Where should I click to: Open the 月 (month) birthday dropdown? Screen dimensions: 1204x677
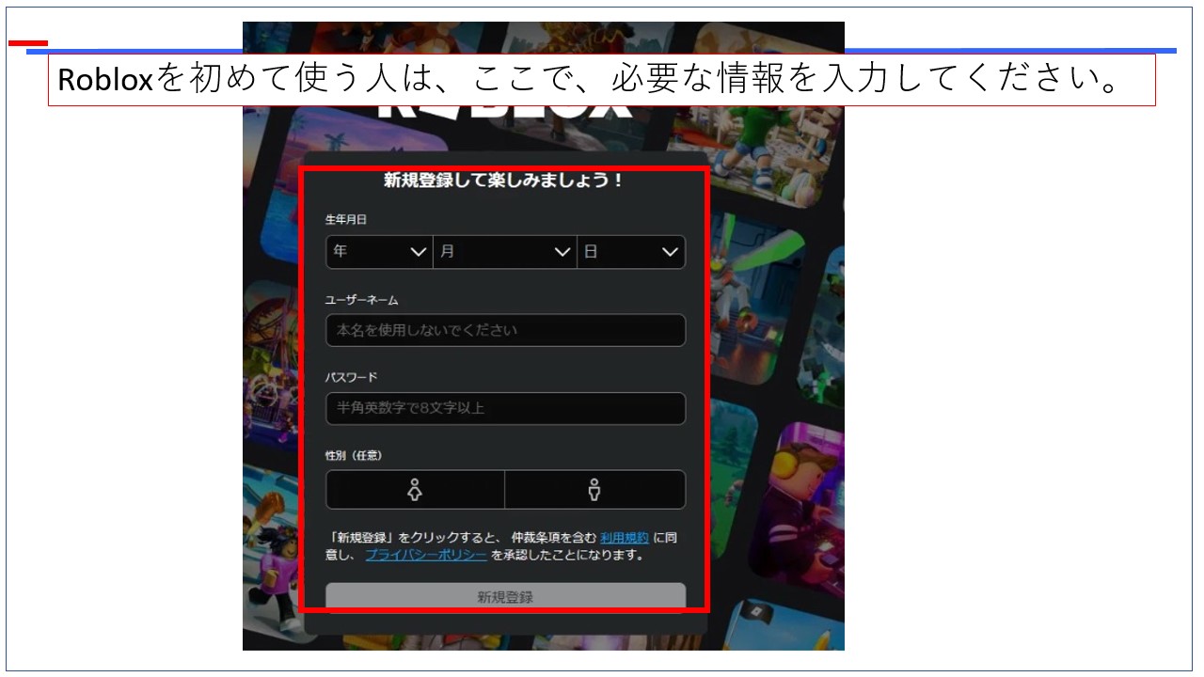(505, 252)
